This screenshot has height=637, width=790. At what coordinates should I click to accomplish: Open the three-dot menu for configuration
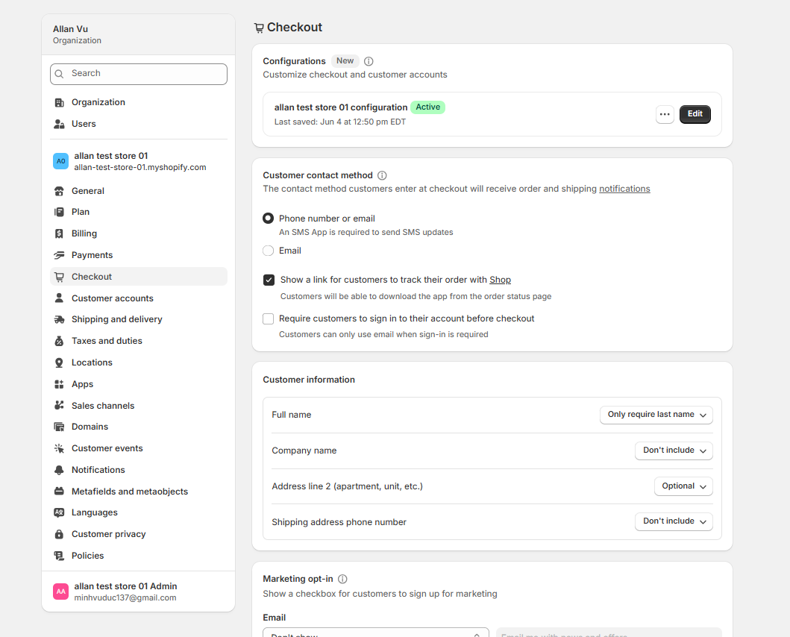(x=665, y=114)
